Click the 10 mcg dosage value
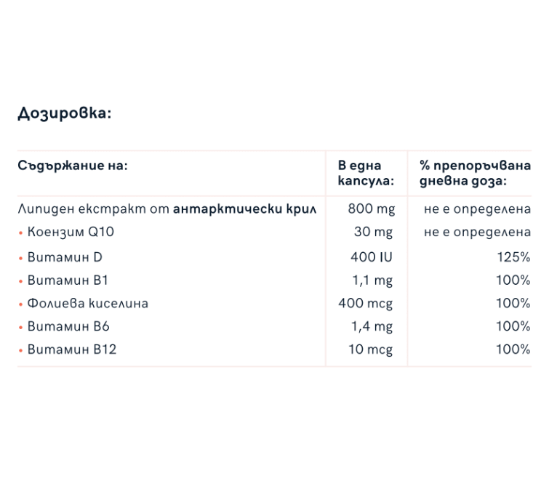This screenshot has width=541, height=481. [371, 350]
